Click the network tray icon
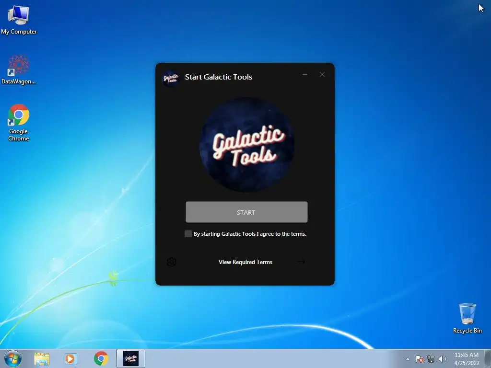This screenshot has height=368, width=491. coord(431,359)
